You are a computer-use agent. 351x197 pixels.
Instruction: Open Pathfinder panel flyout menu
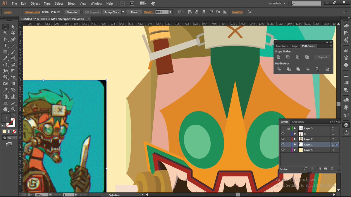pyautogui.click(x=330, y=46)
